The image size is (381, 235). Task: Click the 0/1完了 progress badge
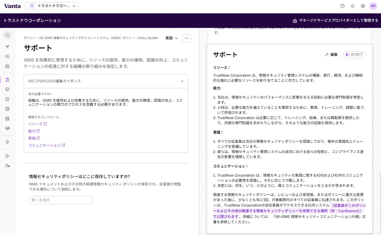355,55
